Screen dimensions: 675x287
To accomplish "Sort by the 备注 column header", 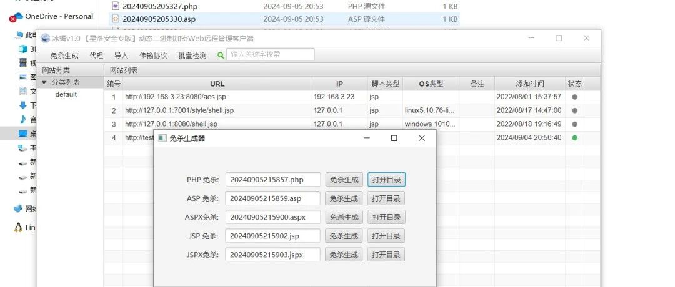I will (477, 84).
